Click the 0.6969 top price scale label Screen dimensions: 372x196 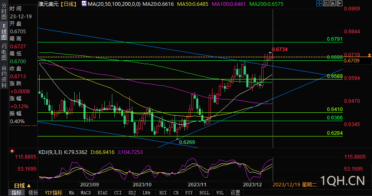352,9
